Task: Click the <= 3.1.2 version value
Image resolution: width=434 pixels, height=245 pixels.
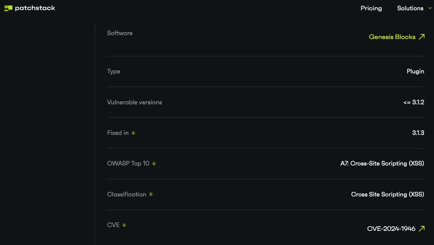Action: [x=414, y=102]
